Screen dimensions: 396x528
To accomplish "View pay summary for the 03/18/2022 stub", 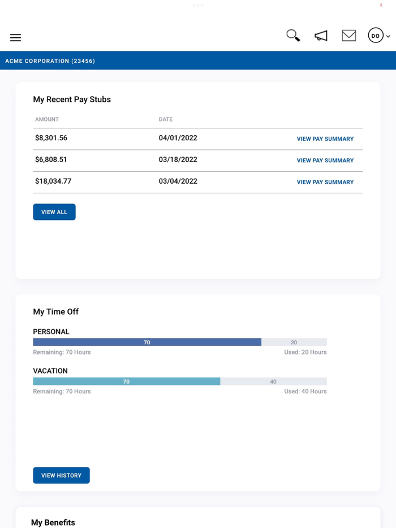I will coord(325,160).
